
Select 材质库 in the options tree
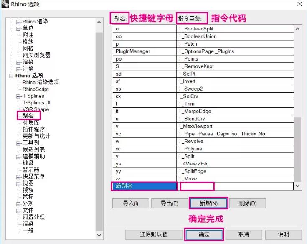[x=31, y=122]
